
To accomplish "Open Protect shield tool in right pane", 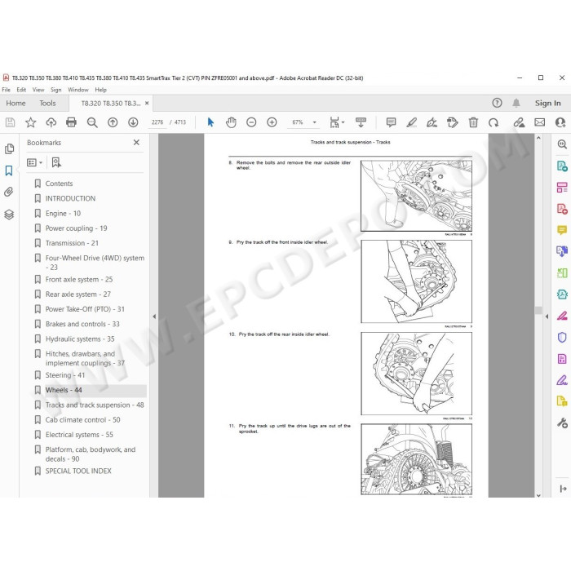I will (562, 337).
